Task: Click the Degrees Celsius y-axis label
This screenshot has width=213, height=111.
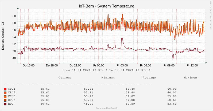Action: tap(3, 36)
